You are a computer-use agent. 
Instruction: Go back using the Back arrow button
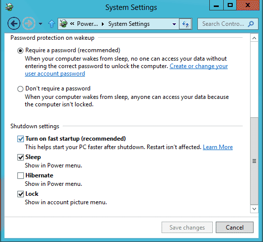point(14,23)
